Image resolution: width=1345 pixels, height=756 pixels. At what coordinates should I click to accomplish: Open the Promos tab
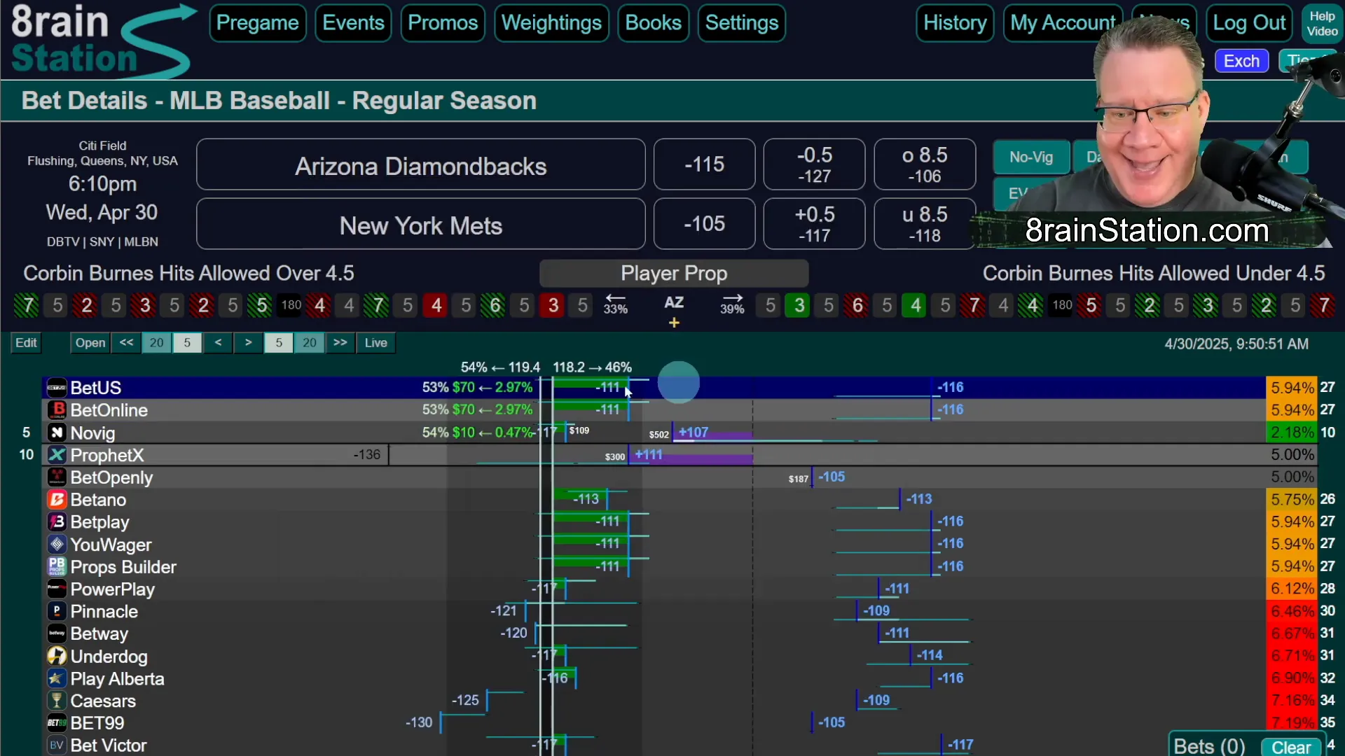pos(443,23)
